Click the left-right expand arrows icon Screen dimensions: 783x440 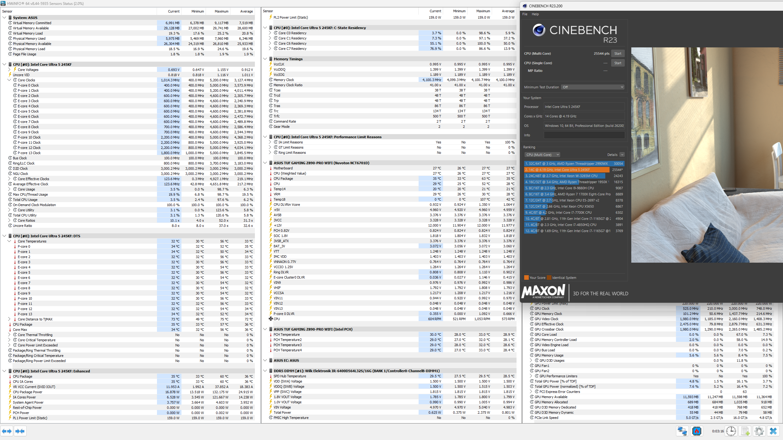[7, 431]
